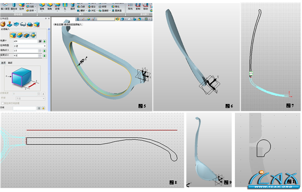Click the 起始点 S spinner arrows
The height and width of the screenshot is (192, 302).
pos(40,51)
